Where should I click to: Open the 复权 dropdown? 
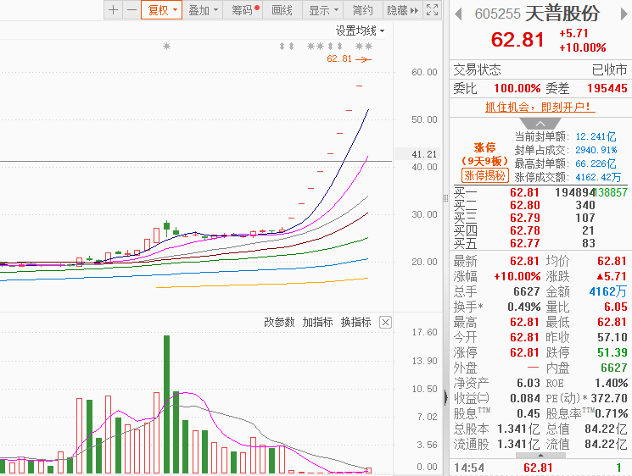click(162, 10)
